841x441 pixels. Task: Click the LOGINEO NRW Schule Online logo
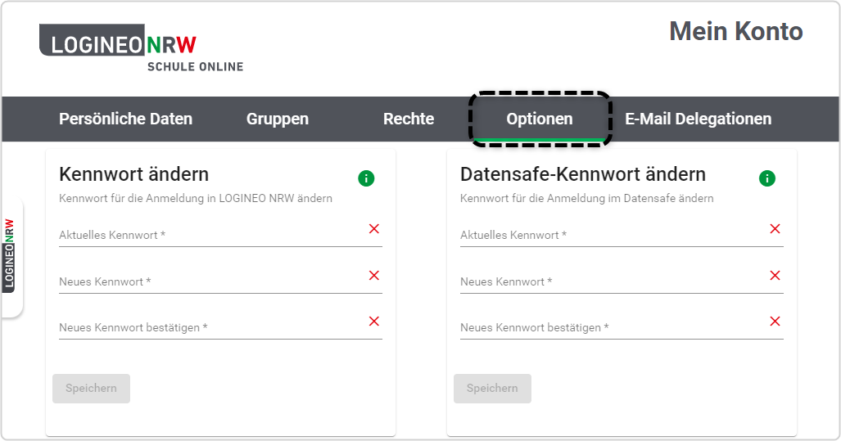(141, 48)
